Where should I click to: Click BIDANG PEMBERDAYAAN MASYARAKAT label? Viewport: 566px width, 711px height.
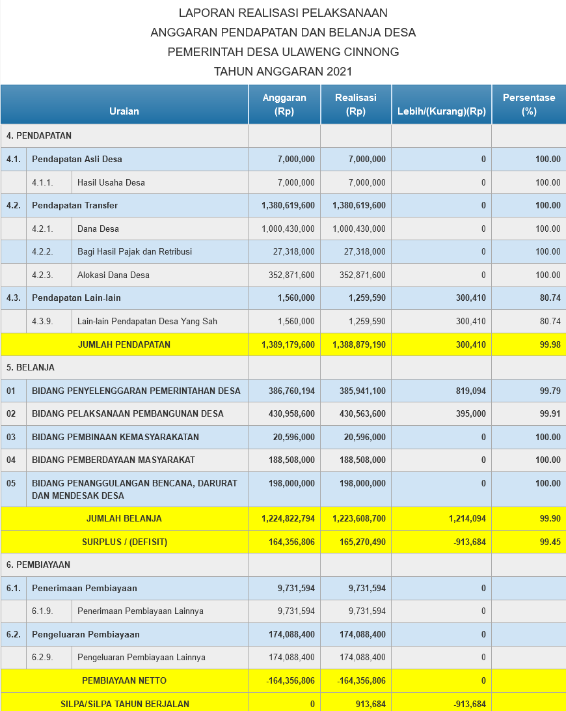[x=113, y=460]
